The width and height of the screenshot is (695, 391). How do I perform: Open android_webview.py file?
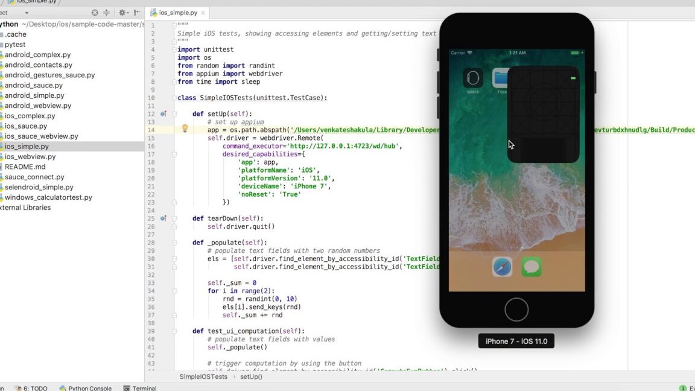tap(37, 106)
